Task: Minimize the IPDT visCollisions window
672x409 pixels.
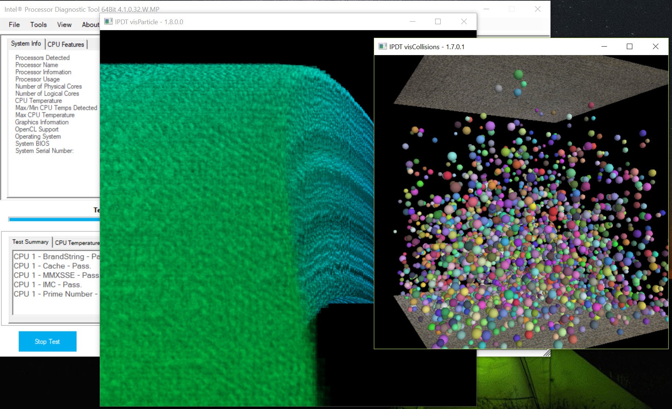Action: 604,47
